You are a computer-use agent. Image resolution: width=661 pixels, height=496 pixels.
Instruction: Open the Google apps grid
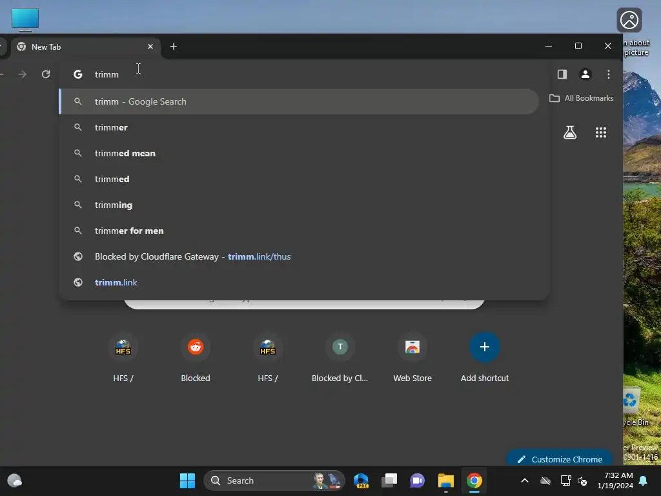(601, 132)
